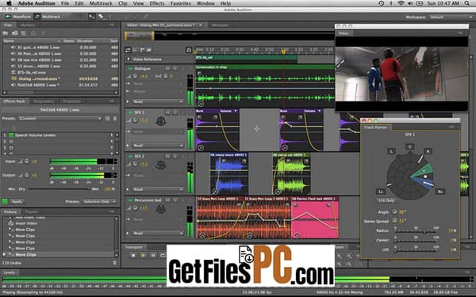Open the Multitrack menu
476x297 pixels.
tap(101, 3)
